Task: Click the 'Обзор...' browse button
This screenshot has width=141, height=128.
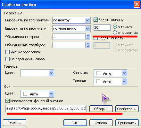Action: coord(101,109)
